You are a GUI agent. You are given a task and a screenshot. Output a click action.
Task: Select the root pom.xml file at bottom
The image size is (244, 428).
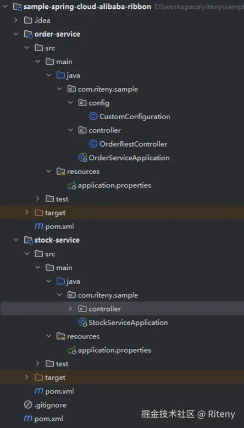point(49,419)
